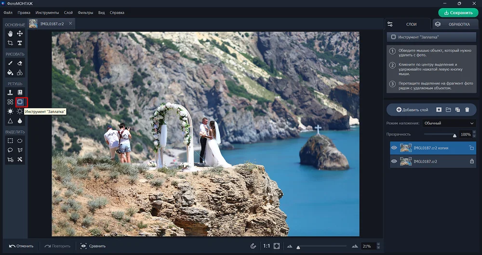482x255 pixels.
Task: Click the magnet snapping icon
Action: [x=253, y=246]
